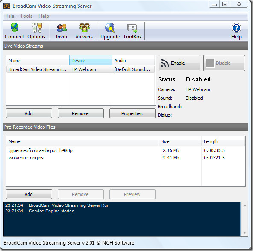This screenshot has height=251, width=253.
Task: Click Properties for the live stream
Action: (132, 113)
